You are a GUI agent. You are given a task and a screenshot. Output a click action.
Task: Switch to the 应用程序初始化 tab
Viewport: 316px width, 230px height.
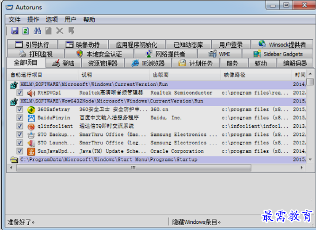137,44
